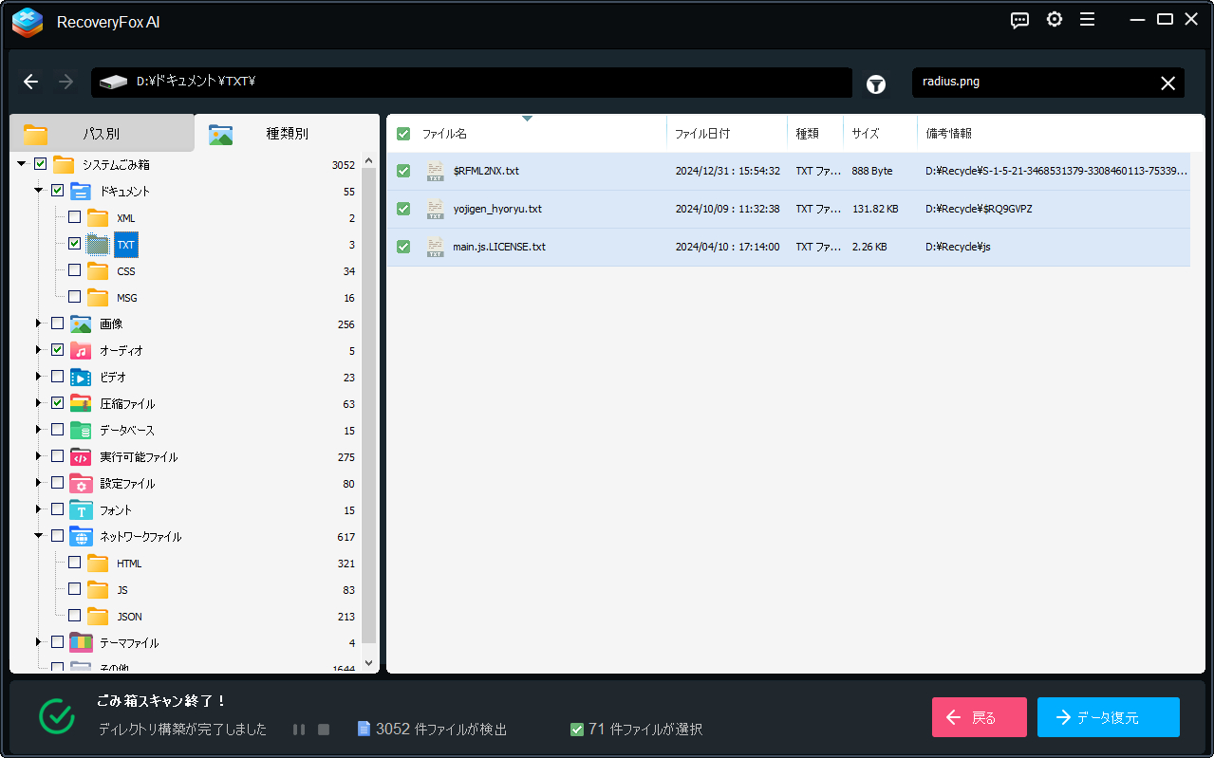Image resolution: width=1214 pixels, height=758 pixels.
Task: Click the 戻る button
Action: 980,717
